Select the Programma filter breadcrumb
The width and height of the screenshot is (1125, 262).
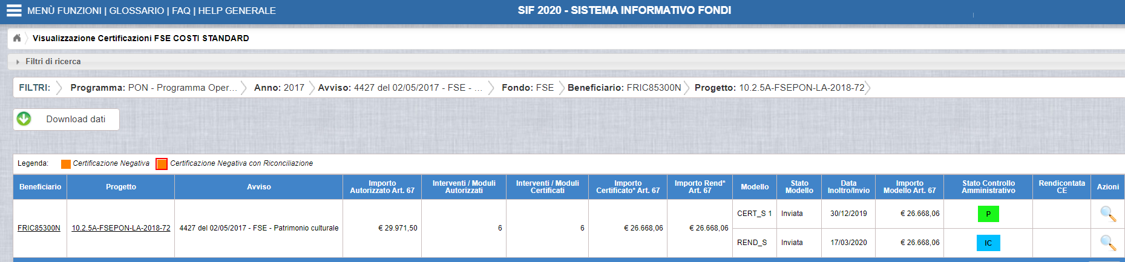pos(154,88)
